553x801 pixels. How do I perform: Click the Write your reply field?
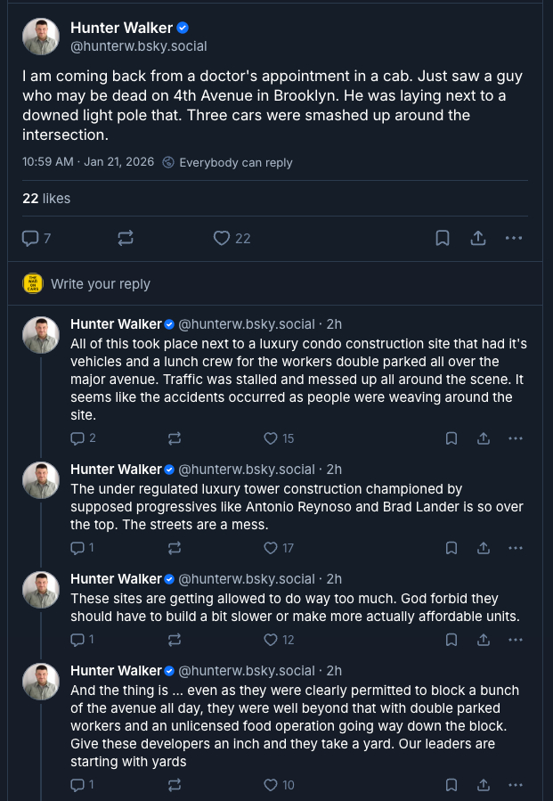click(101, 283)
